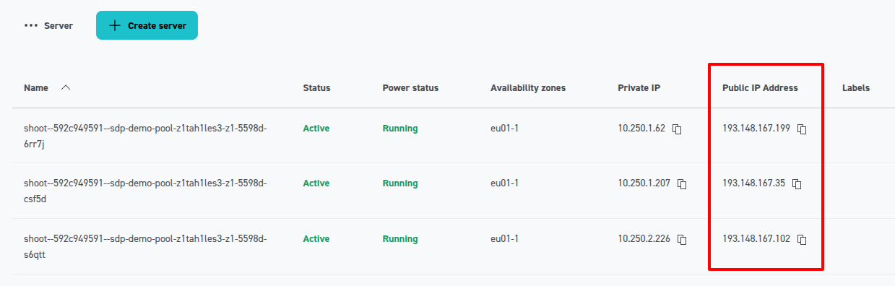Screen dimensions: 895x286
Task: Click Running status of server 6rr7j
Action: point(400,129)
